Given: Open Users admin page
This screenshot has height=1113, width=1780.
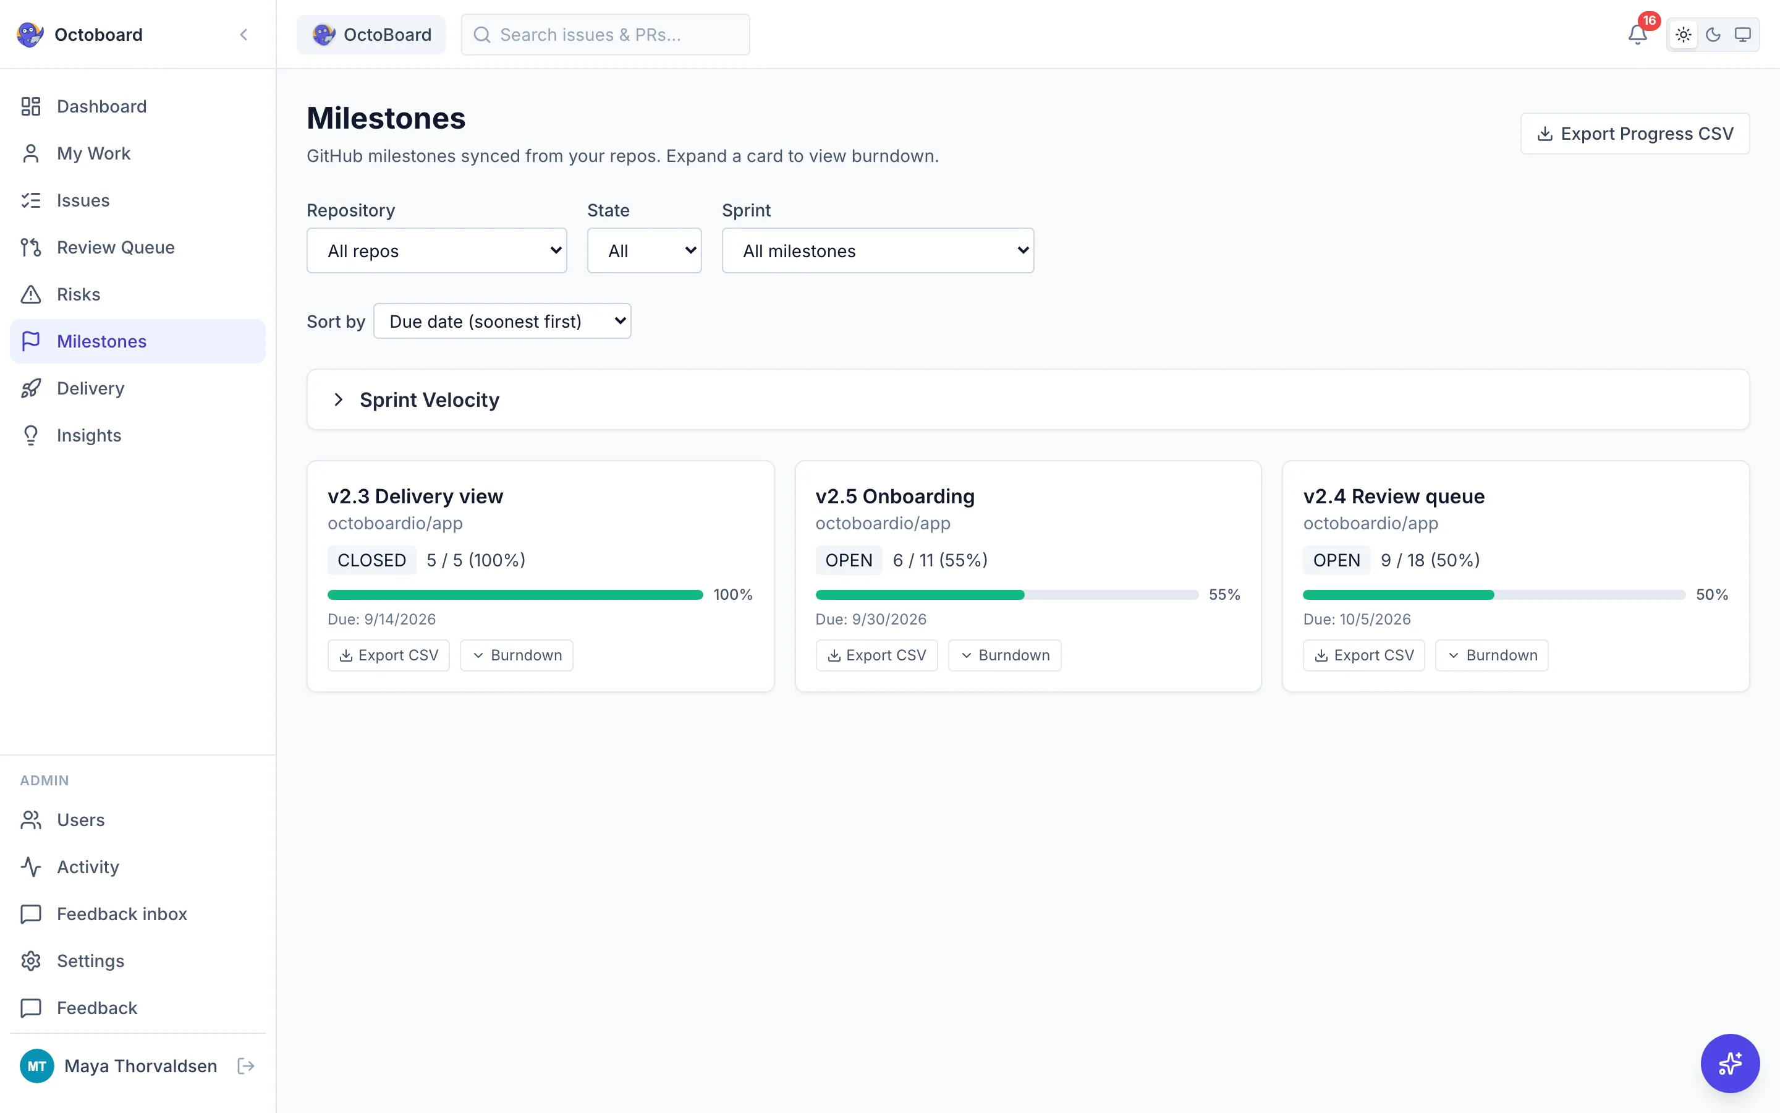Looking at the screenshot, I should (138, 819).
